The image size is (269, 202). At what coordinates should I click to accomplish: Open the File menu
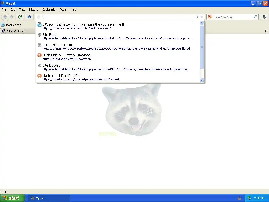tap(4, 9)
